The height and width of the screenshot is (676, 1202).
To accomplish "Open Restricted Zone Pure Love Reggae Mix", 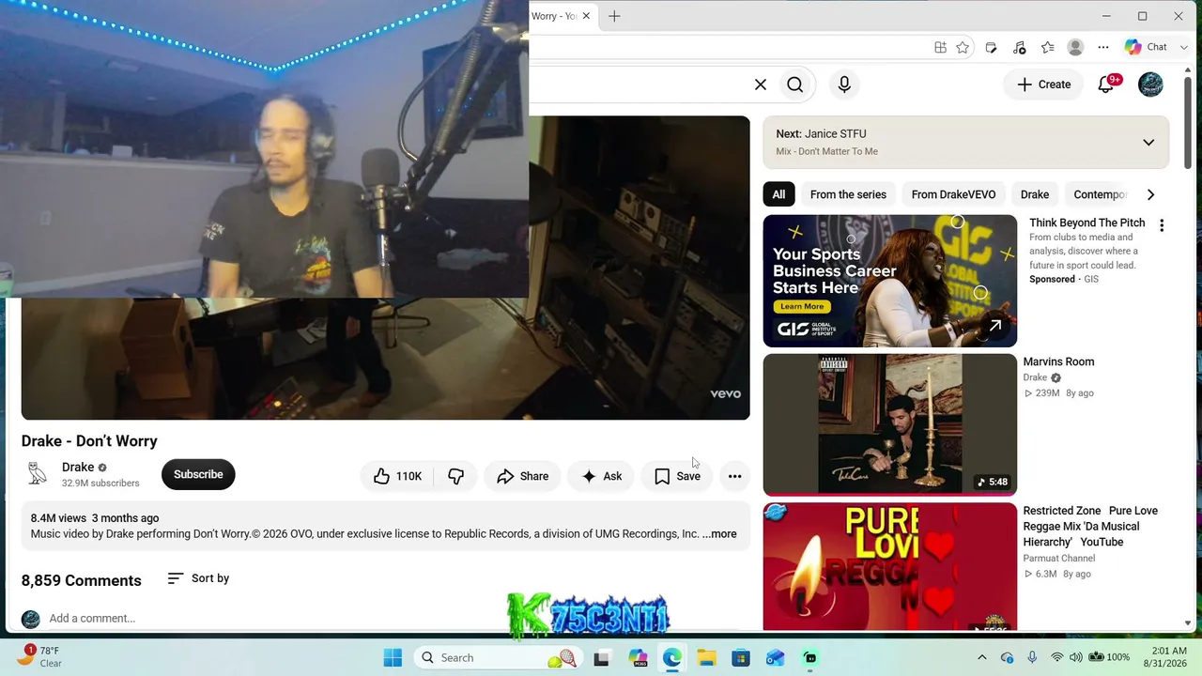I will pyautogui.click(x=1090, y=527).
